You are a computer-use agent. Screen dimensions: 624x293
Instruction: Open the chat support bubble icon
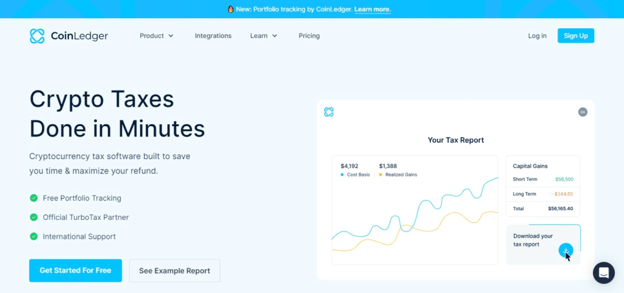pyautogui.click(x=603, y=273)
